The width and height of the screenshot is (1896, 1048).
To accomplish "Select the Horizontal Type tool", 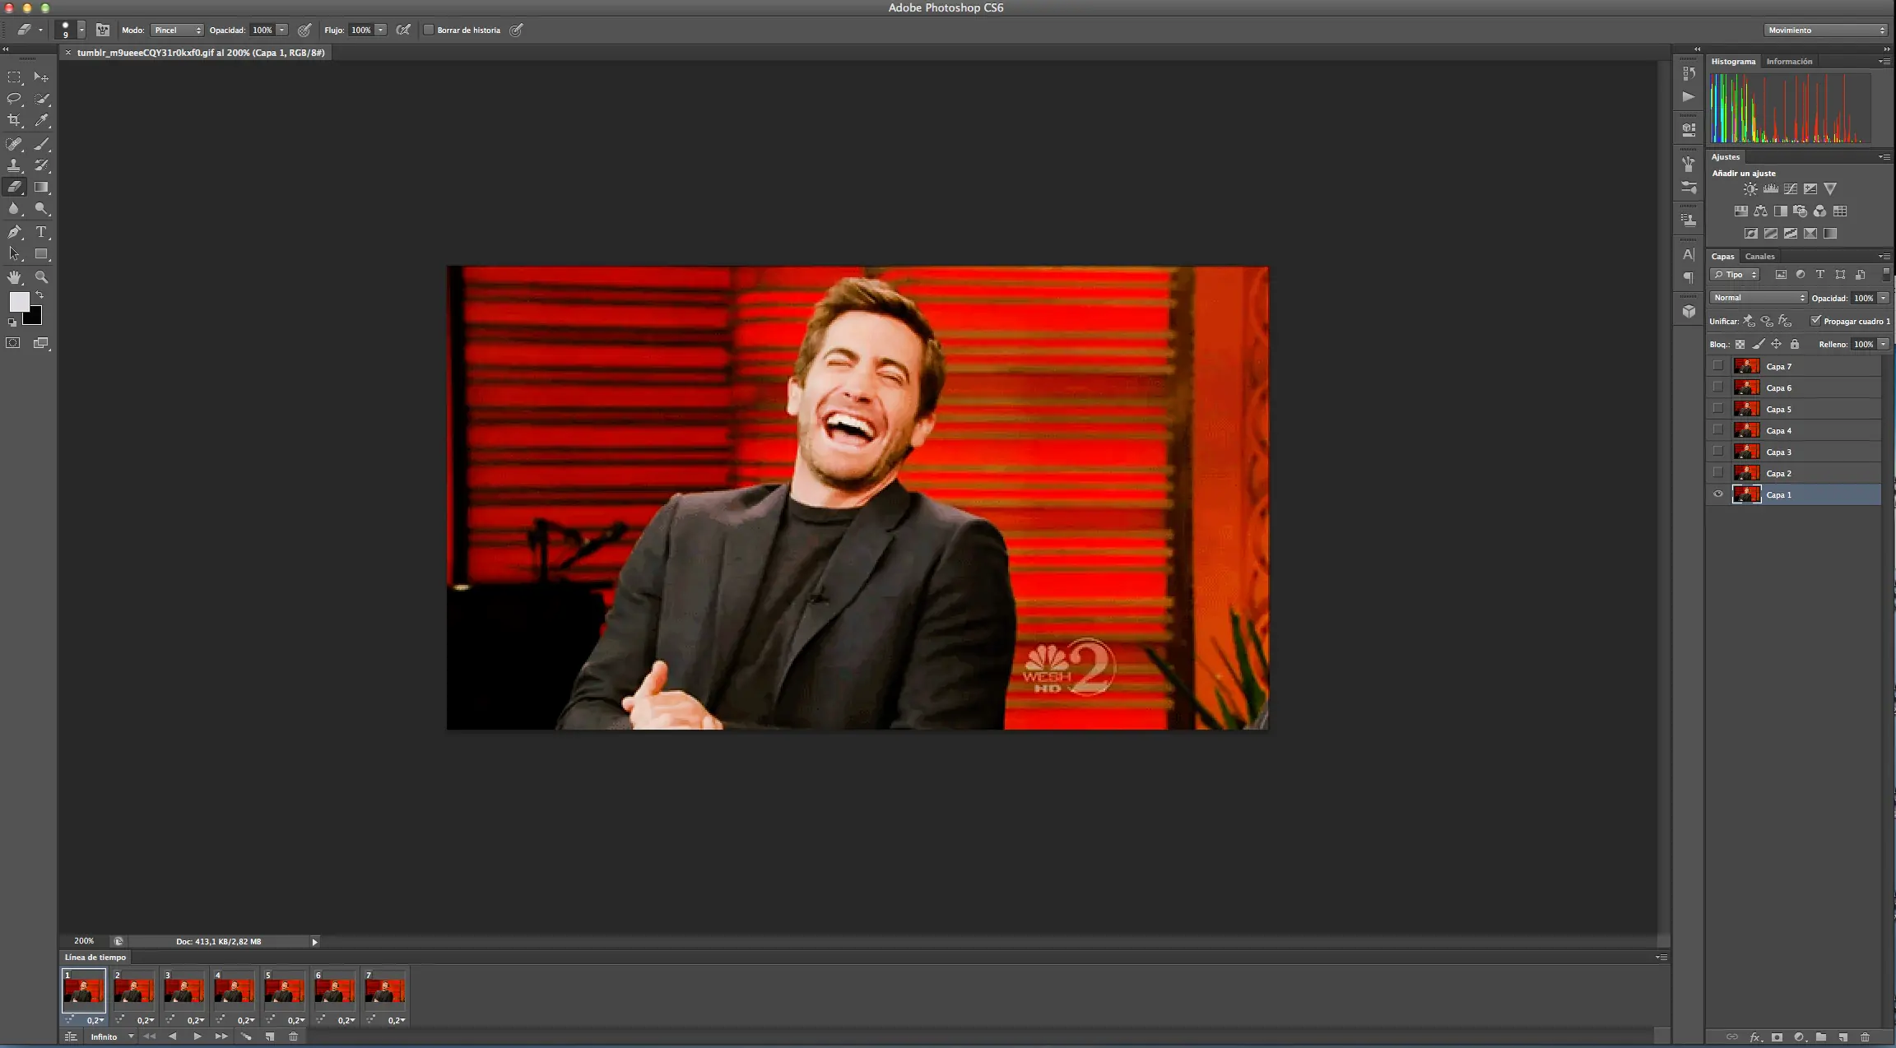I will click(x=41, y=232).
